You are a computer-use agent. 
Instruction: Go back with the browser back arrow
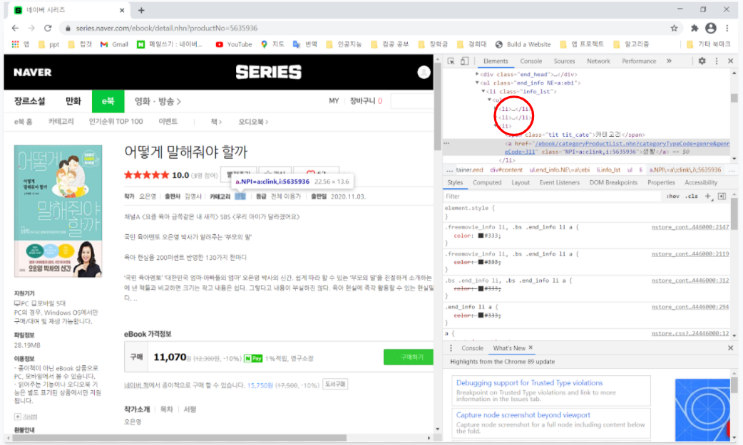(15, 28)
